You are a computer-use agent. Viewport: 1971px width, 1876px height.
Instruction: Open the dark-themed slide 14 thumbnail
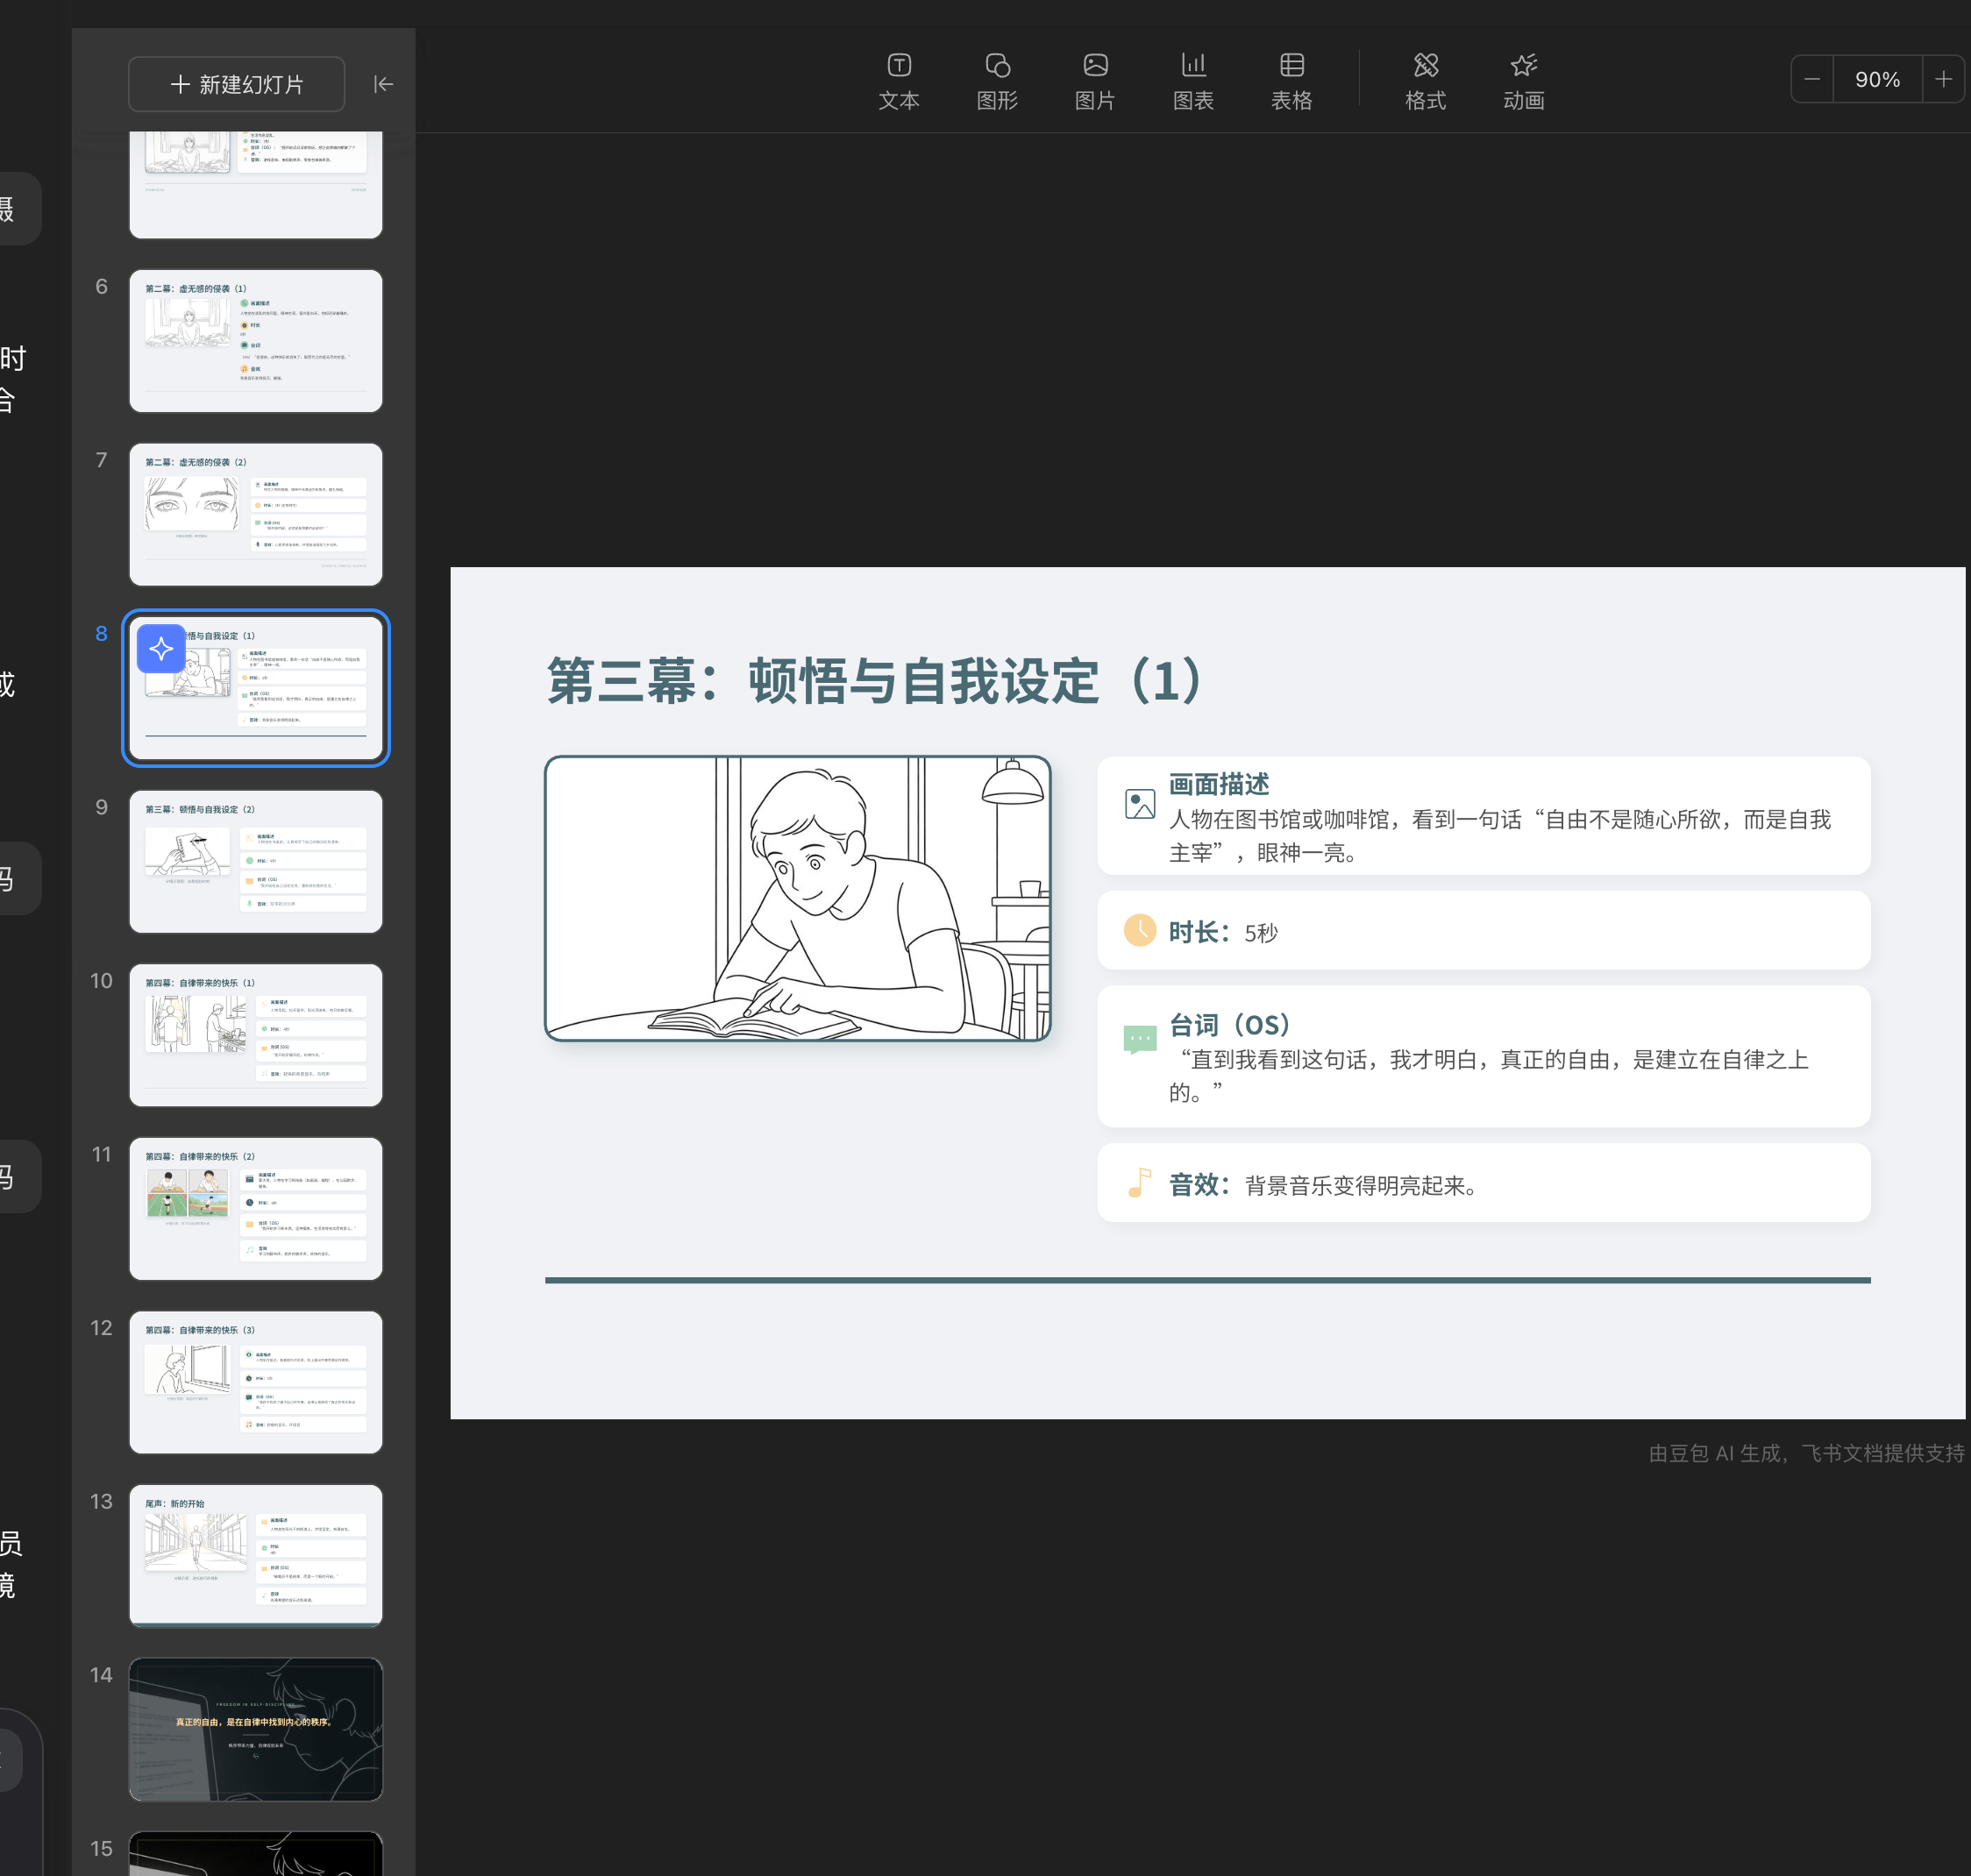click(255, 1730)
